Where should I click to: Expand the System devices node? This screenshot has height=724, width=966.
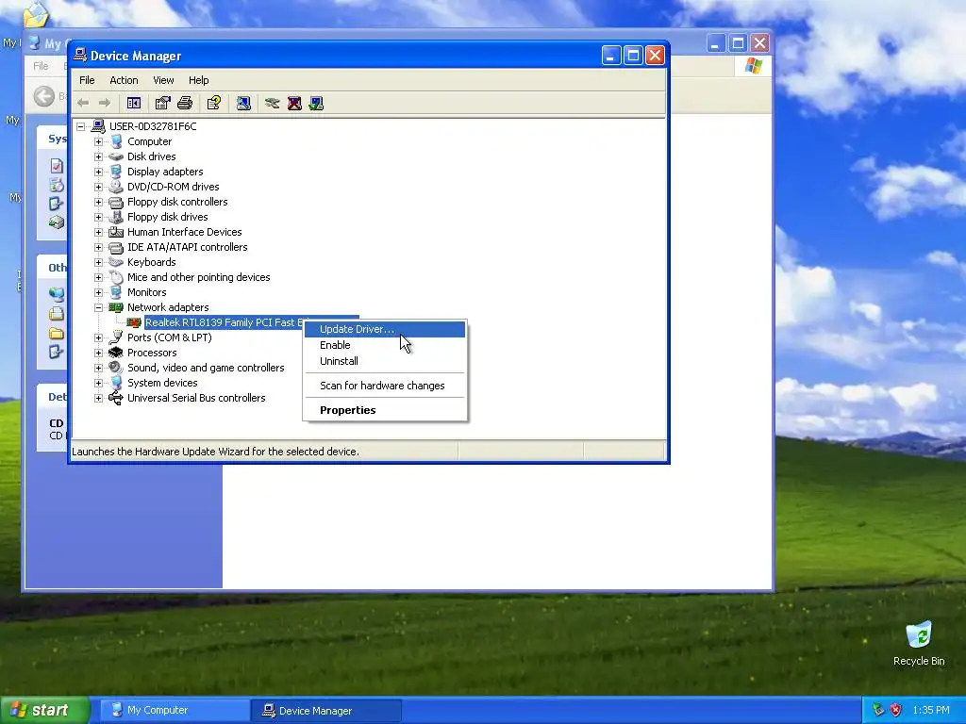click(98, 383)
